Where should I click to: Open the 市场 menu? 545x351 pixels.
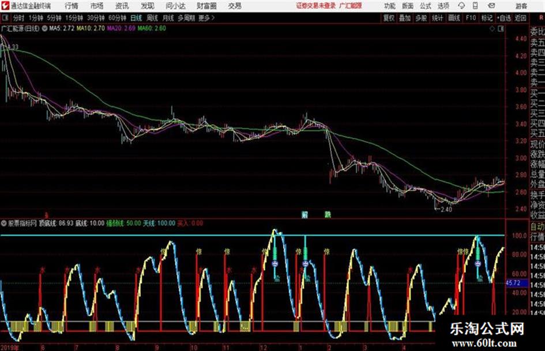coord(97,6)
